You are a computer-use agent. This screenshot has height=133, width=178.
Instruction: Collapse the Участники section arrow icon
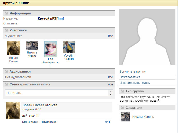pos(6,30)
